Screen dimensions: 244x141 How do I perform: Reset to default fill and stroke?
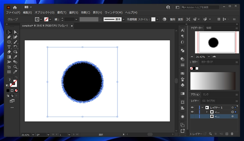[7, 86]
